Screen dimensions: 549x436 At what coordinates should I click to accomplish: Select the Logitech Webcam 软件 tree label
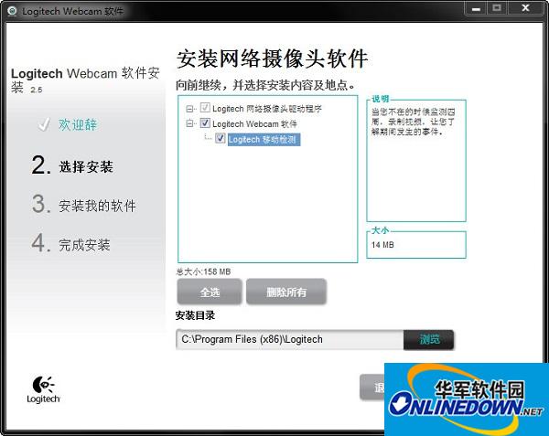click(254, 124)
